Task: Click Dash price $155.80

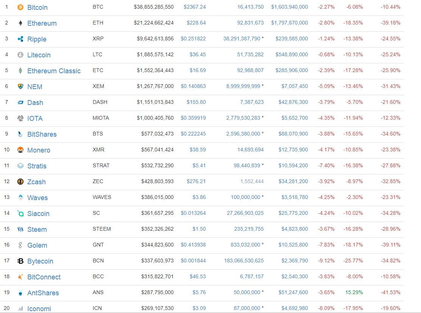Action: click(x=196, y=102)
